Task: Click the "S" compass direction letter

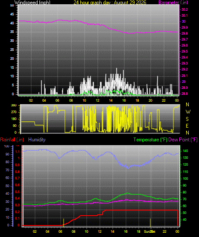Action: tap(187, 119)
